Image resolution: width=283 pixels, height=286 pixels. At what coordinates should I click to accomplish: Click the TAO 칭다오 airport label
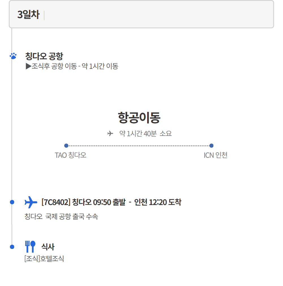click(x=70, y=155)
